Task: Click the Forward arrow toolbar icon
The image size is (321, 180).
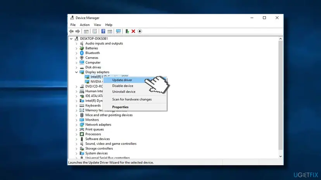Action: pyautogui.click(x=78, y=31)
